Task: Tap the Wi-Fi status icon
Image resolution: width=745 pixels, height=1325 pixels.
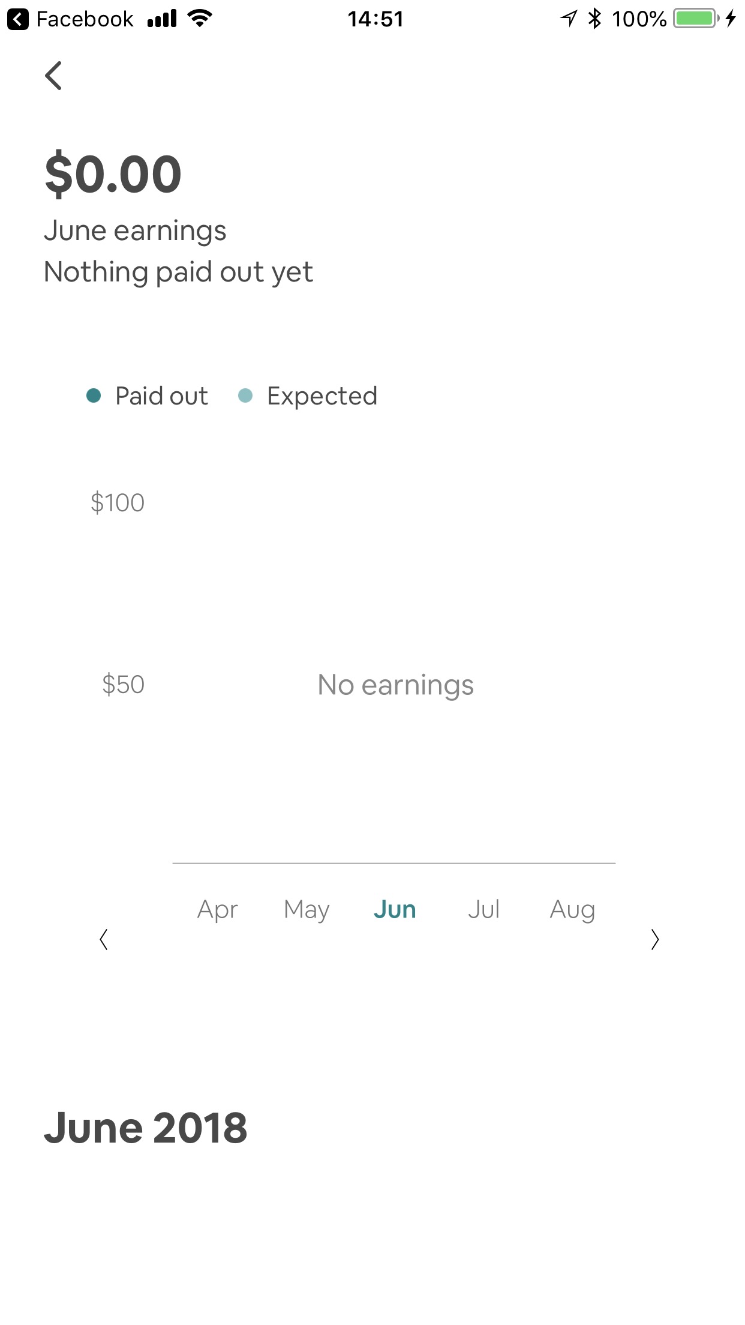Action: click(200, 19)
